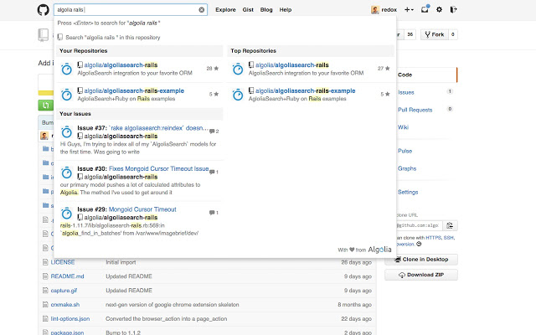This screenshot has height=335, width=536.
Task: Click Clone in Desktop button
Action: click(x=421, y=260)
